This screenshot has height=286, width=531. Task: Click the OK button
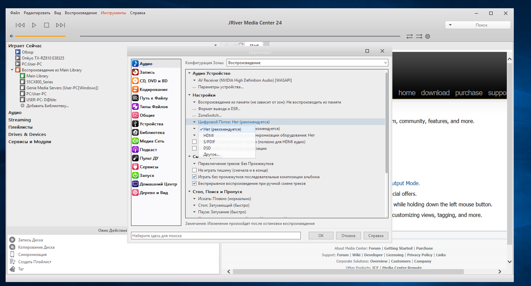321,236
